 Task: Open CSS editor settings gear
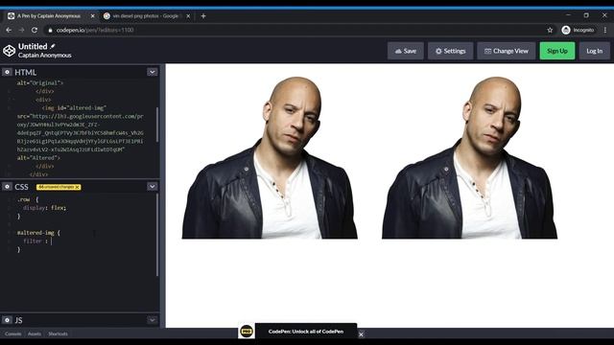click(7, 187)
